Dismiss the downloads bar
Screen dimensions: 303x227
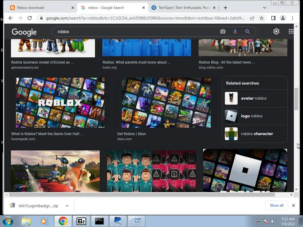coord(293,205)
